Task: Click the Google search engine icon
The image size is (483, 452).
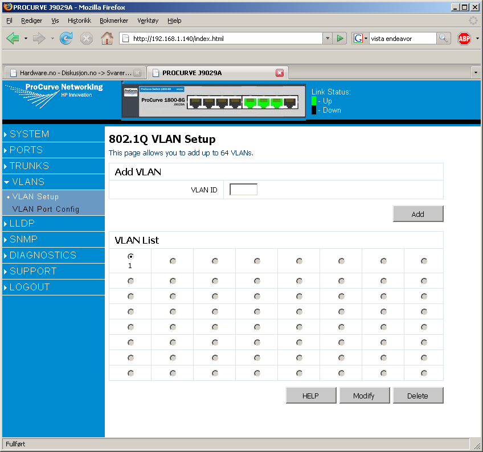Action: click(358, 39)
